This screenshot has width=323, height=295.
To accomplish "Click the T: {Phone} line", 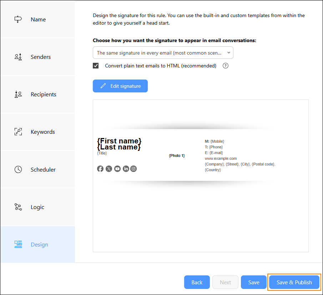I will click(x=214, y=147).
